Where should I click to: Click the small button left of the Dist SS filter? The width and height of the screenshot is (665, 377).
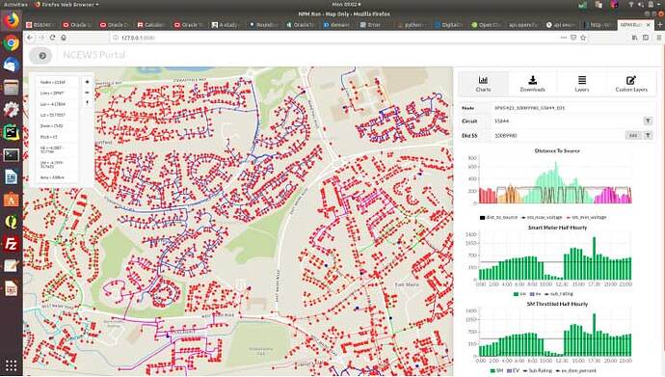633,135
